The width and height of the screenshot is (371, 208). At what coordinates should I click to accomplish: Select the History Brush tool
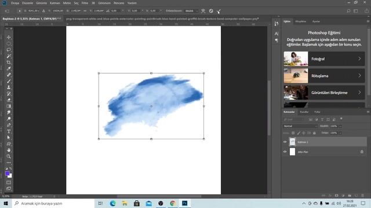9,94
